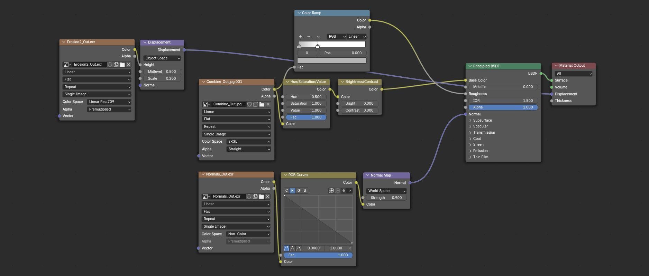The height and width of the screenshot is (276, 649).
Task: Collapse the Material Output node
Action: tap(556, 66)
